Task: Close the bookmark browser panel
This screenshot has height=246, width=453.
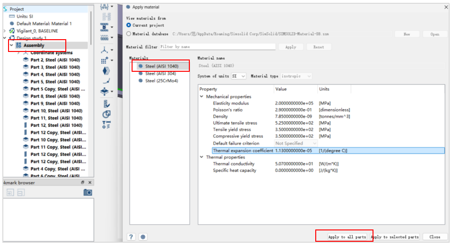Action: coord(90,182)
